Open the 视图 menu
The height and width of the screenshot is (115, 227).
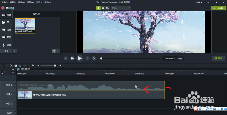coord(31,2)
